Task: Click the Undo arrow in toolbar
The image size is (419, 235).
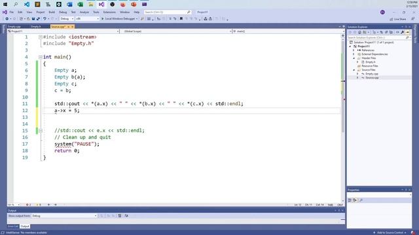Action: pos(45,19)
